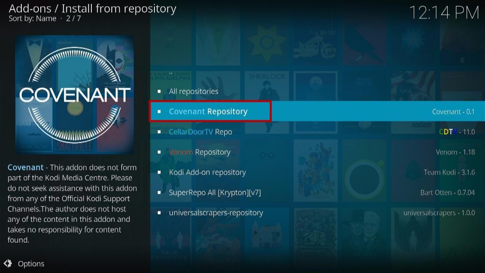Click the Covenant addon description text

(x=72, y=203)
